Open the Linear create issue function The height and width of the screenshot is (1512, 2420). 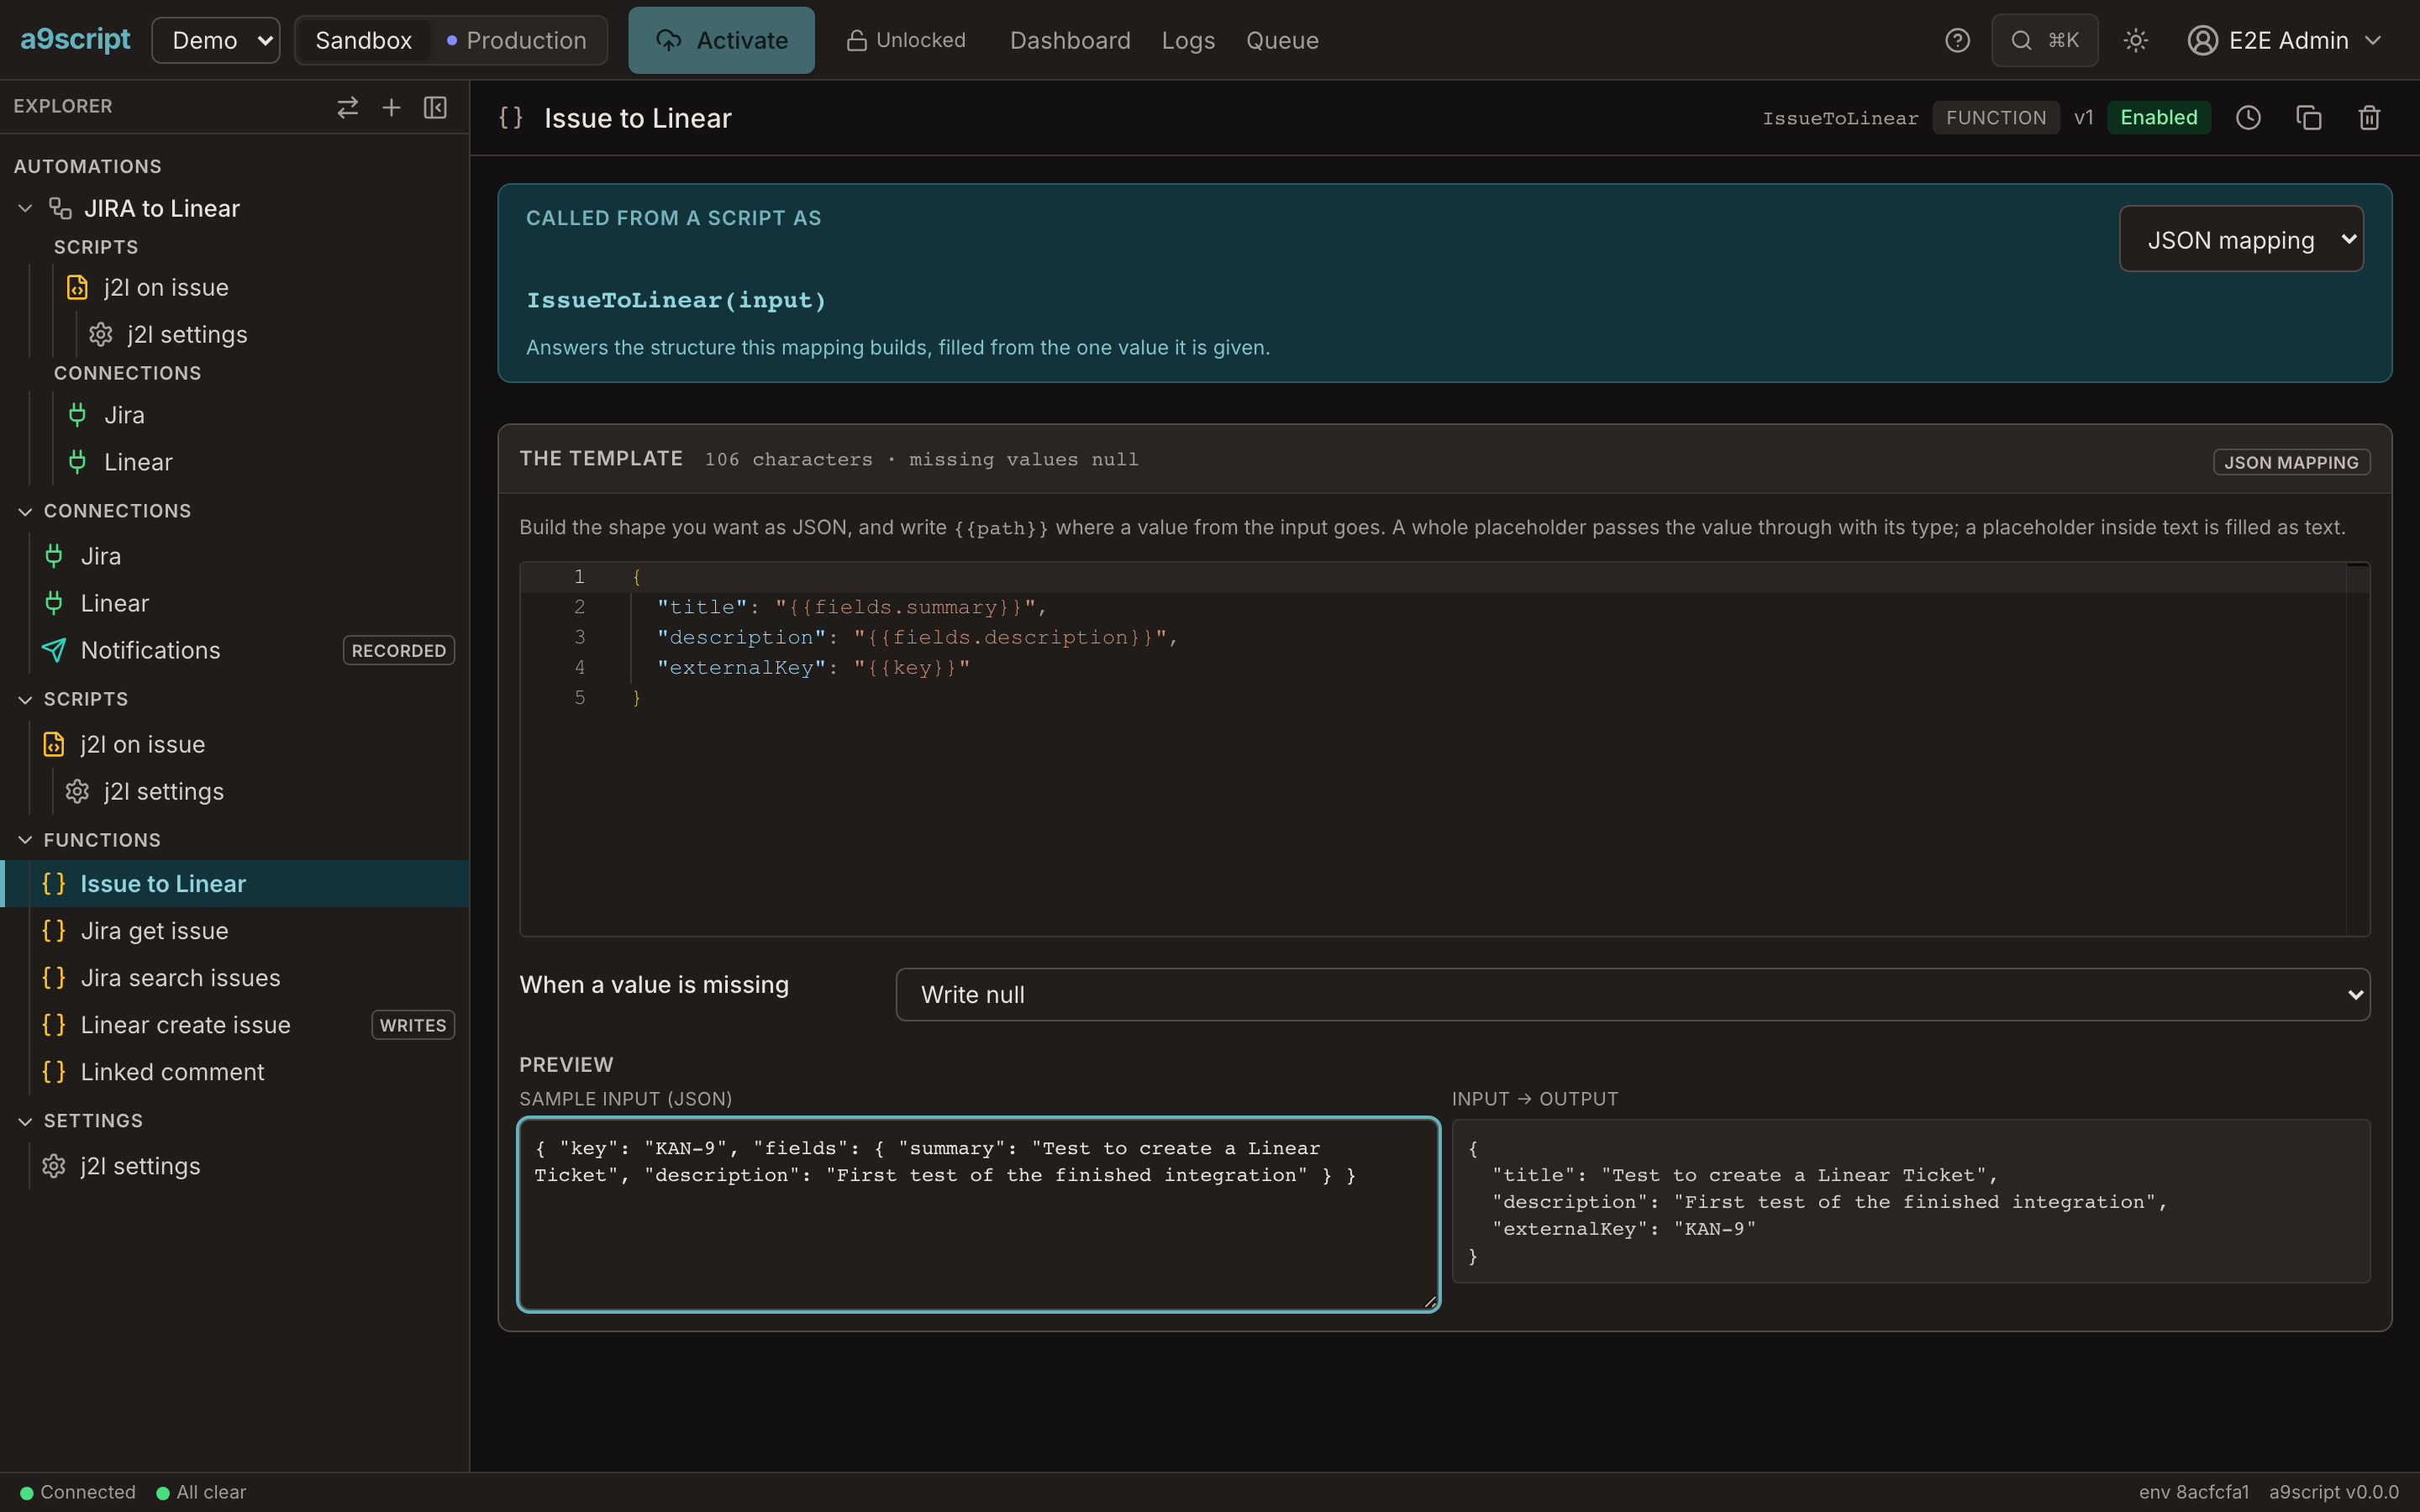[185, 1025]
